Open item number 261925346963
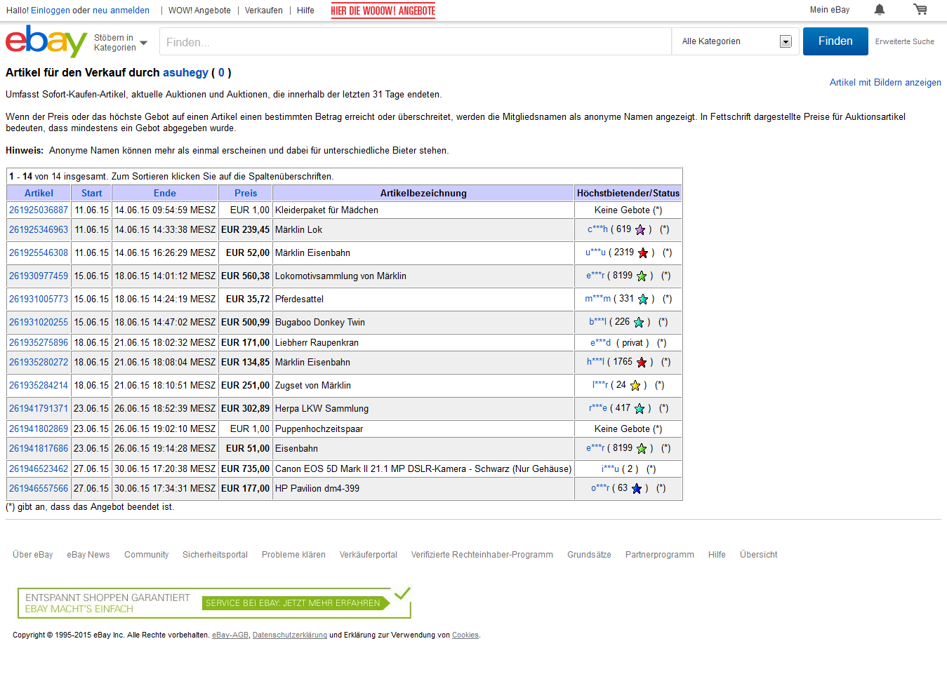 click(39, 229)
